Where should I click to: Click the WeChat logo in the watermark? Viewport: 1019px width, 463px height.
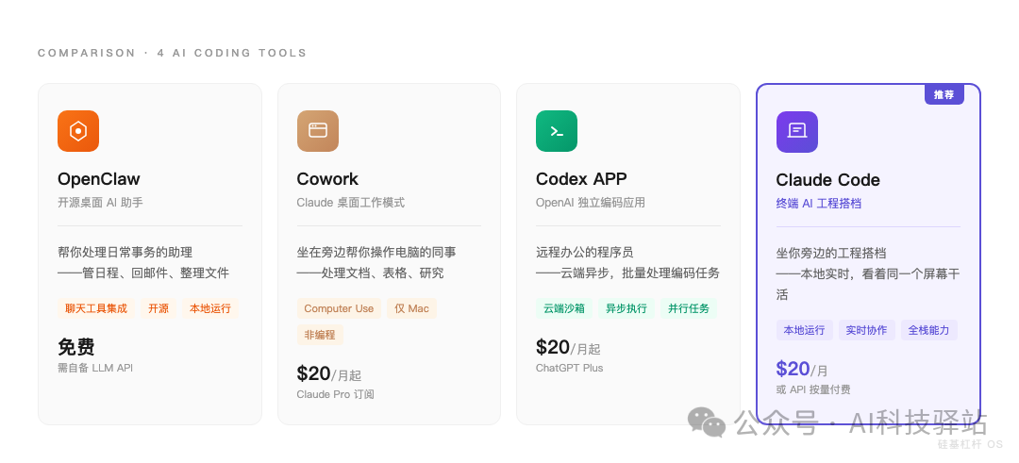(x=707, y=422)
